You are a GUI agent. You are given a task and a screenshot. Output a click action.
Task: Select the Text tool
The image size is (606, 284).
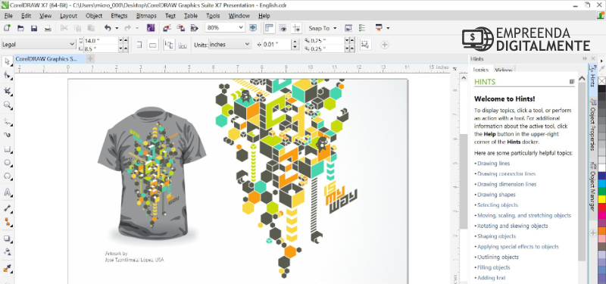click(7, 192)
